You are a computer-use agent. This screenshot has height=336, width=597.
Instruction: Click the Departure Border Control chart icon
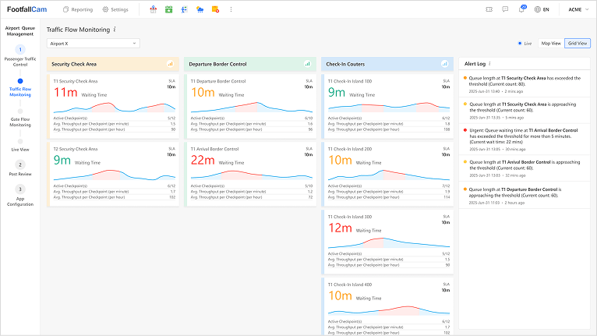click(x=307, y=64)
